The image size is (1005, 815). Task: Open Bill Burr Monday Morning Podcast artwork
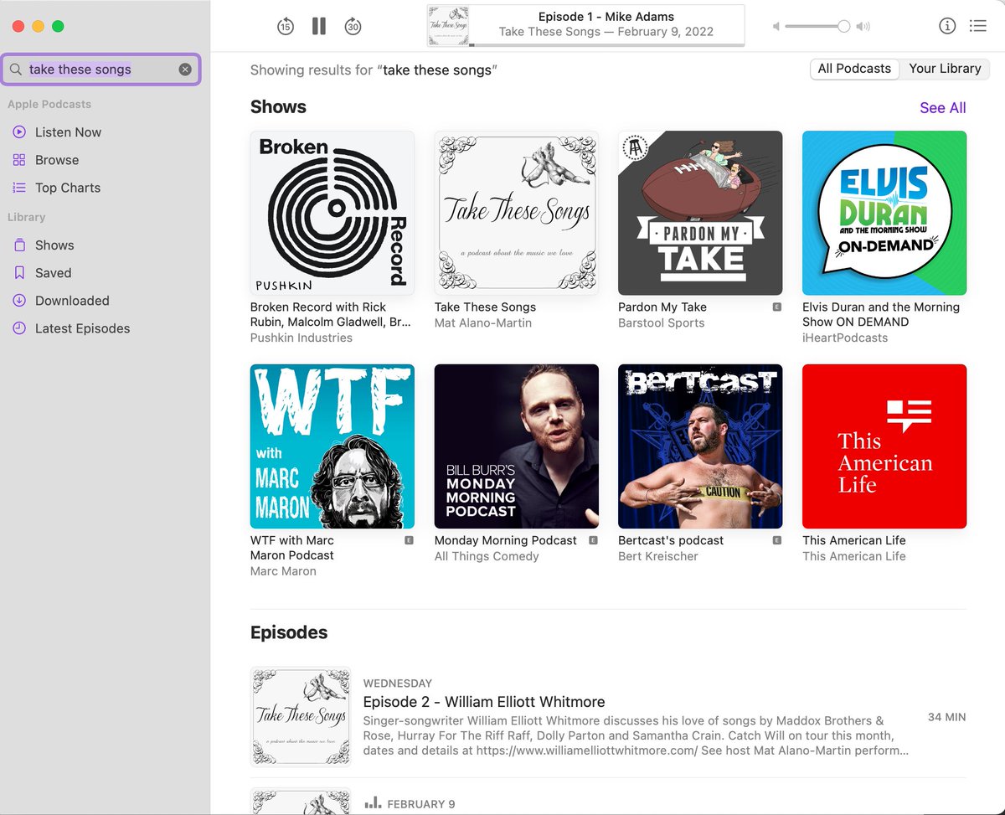click(516, 446)
